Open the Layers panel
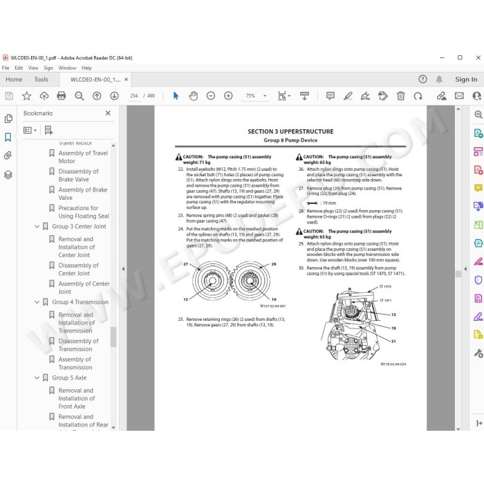484x484 pixels. (x=8, y=175)
